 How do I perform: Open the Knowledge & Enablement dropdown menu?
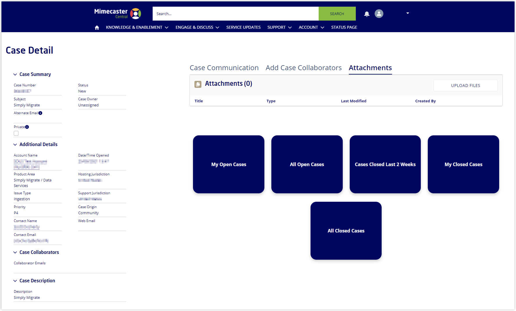[137, 28]
